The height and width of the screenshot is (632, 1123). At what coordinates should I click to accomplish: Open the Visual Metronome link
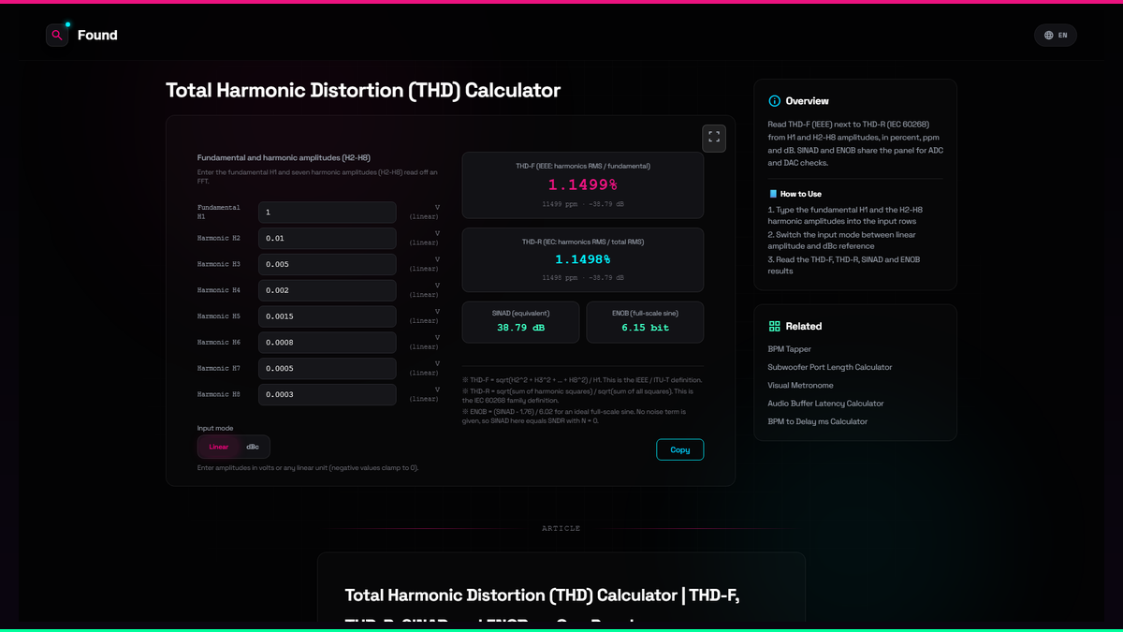(x=801, y=385)
